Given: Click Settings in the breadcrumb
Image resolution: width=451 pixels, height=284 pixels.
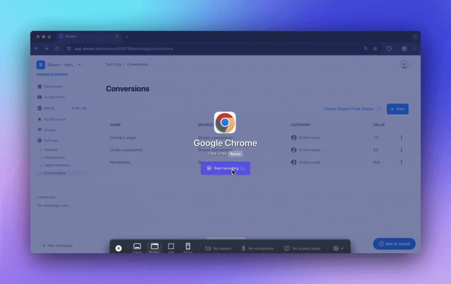Looking at the screenshot, I should 114,64.
